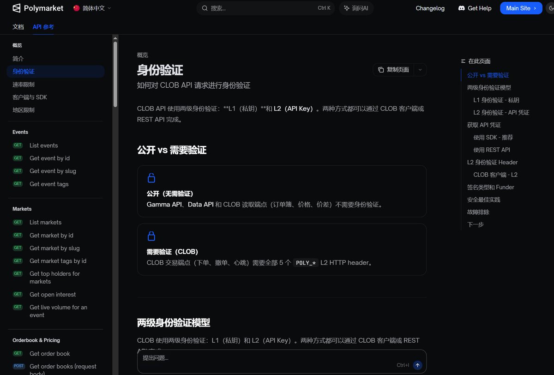Open Get top holders for markets
Screen dimensions: 554x375
click(x=55, y=278)
